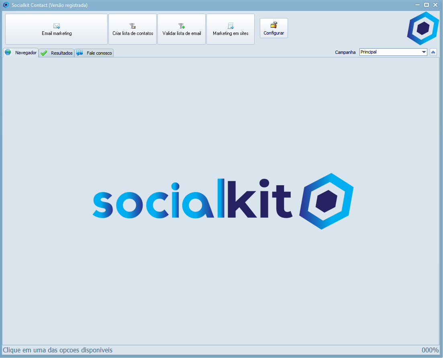
Task: Open the Marketing em sites tool
Action: (231, 29)
